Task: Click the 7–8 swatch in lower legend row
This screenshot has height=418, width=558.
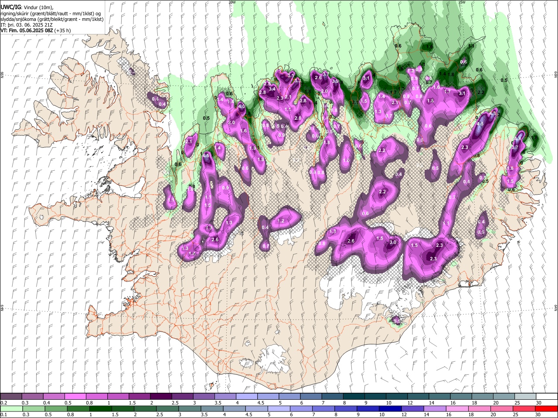Action: [x=323, y=408]
